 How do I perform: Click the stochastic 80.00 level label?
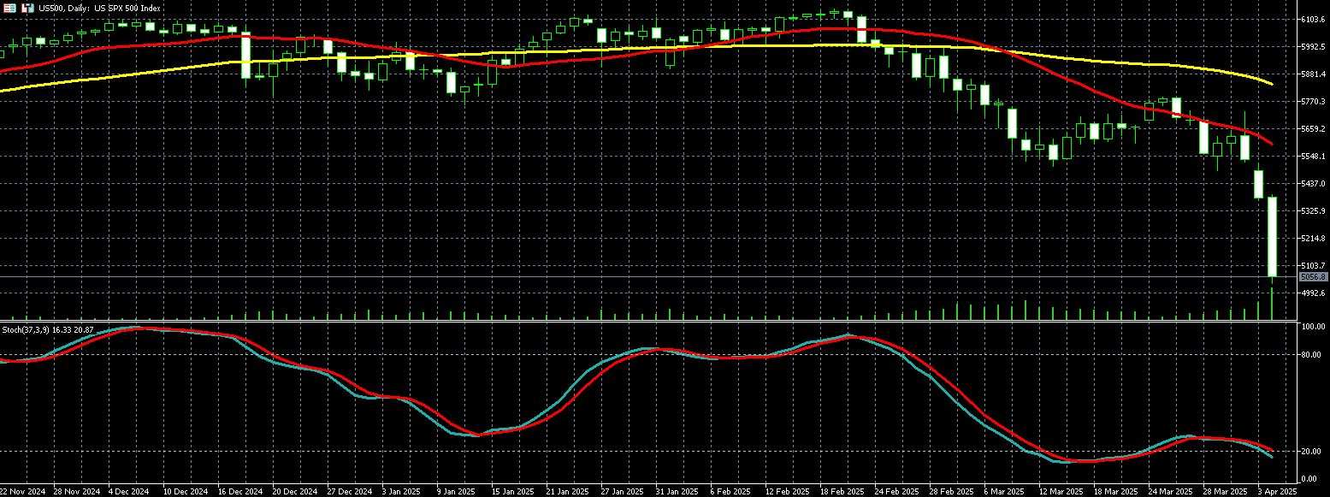coord(1312,355)
